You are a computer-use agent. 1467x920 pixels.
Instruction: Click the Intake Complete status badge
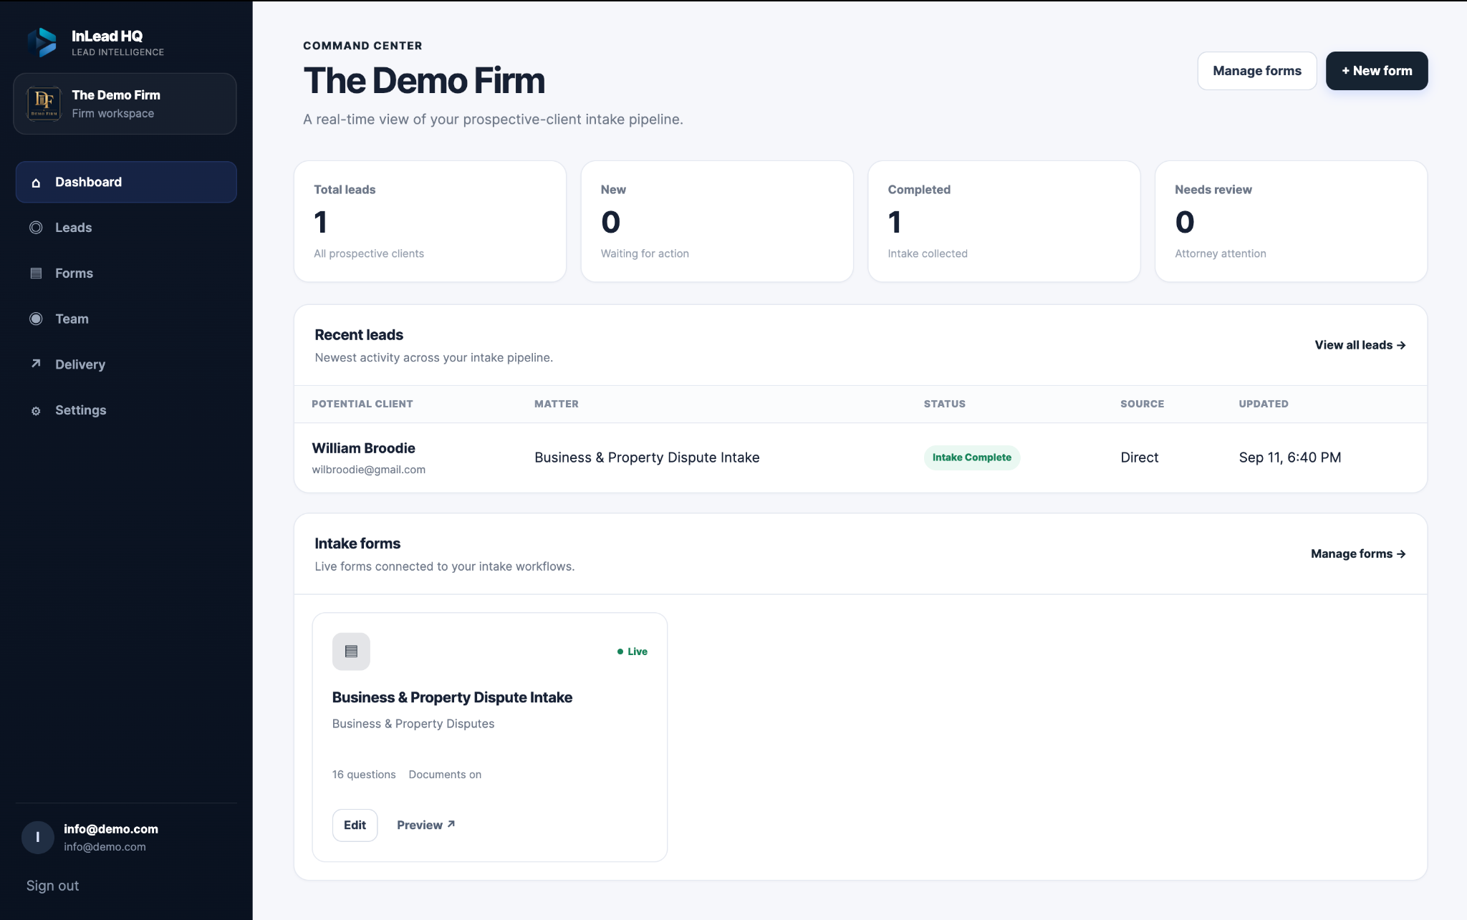(971, 457)
